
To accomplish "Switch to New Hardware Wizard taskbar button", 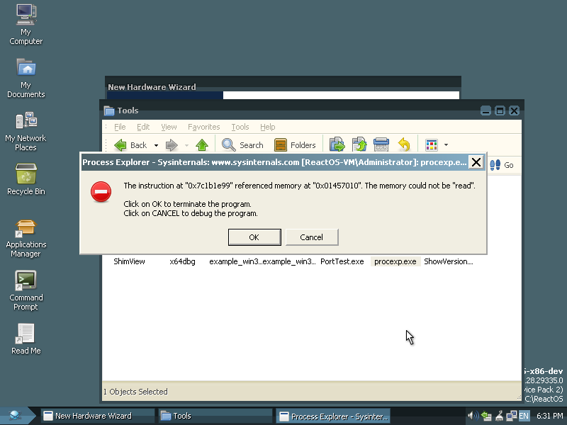I will coord(98,416).
